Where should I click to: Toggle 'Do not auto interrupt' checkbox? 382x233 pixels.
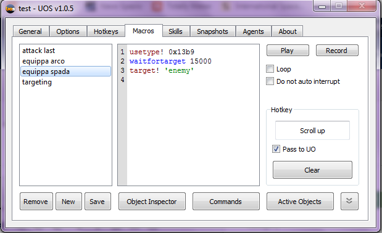pos(270,81)
